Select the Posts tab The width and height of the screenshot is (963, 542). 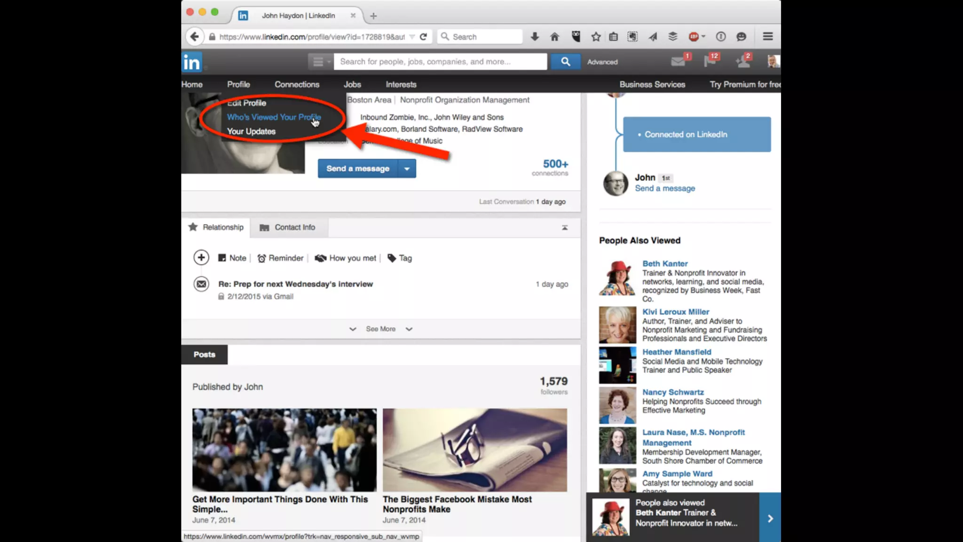pos(205,355)
